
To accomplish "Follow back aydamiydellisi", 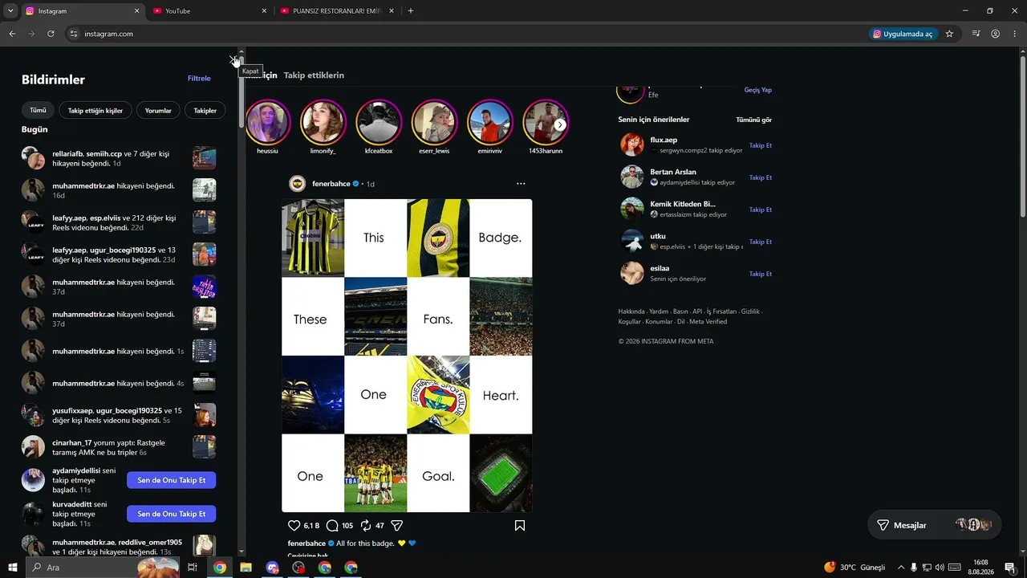I will pos(171,480).
